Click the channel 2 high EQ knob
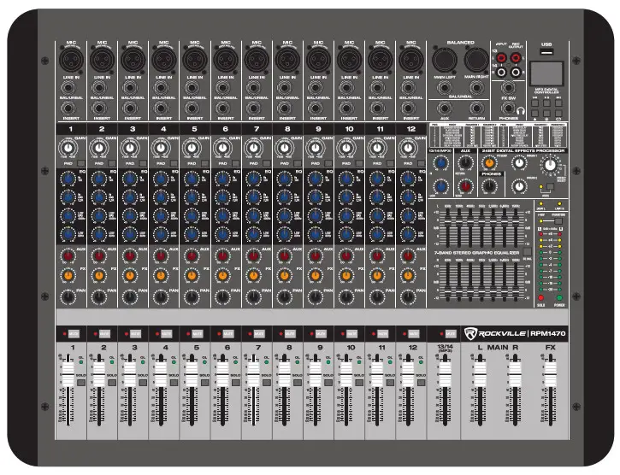This screenshot has height=475, width=620. click(x=99, y=179)
